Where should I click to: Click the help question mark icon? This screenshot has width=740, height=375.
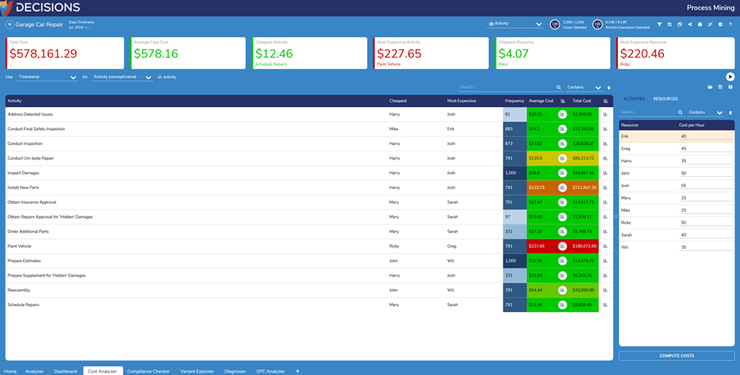[730, 25]
